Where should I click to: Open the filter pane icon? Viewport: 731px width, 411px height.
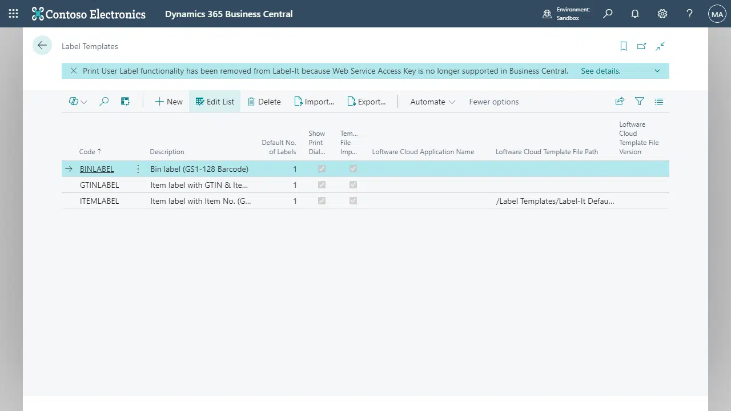tap(640, 101)
